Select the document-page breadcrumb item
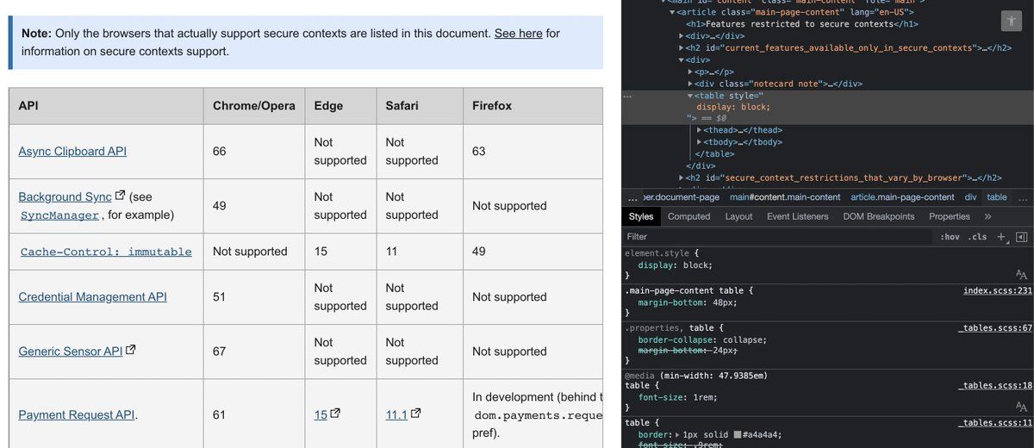 (681, 197)
